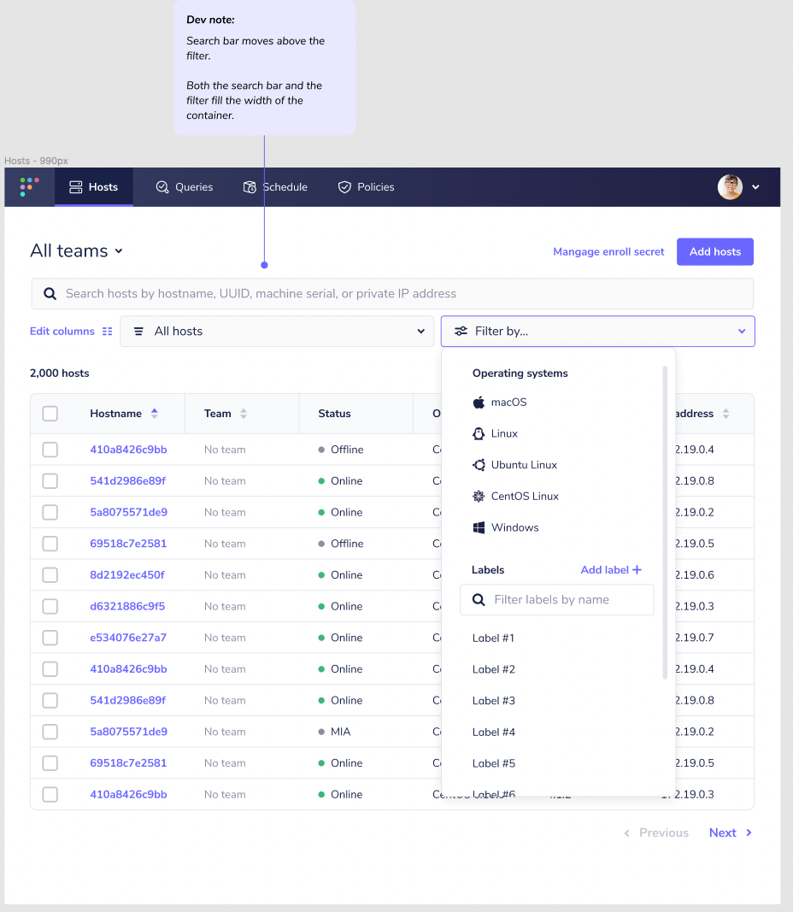Image resolution: width=793 pixels, height=912 pixels.
Task: Open the All hosts dropdown
Action: [x=277, y=331]
